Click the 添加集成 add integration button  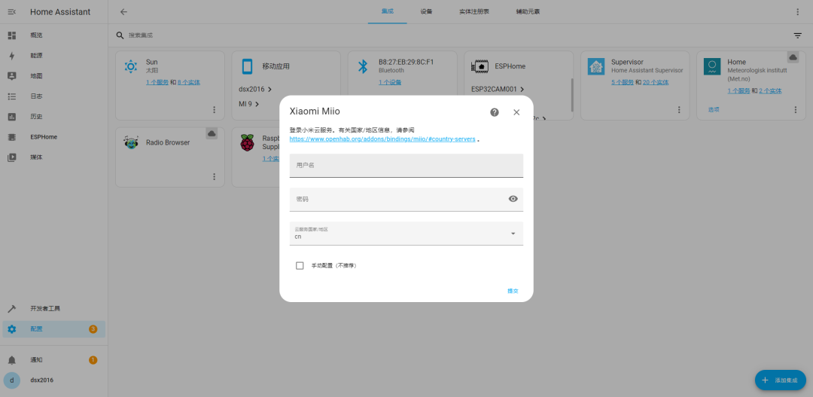(781, 380)
